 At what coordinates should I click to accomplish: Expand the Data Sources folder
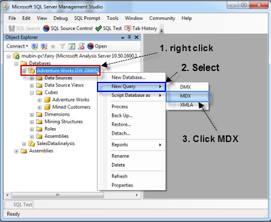tap(32, 78)
